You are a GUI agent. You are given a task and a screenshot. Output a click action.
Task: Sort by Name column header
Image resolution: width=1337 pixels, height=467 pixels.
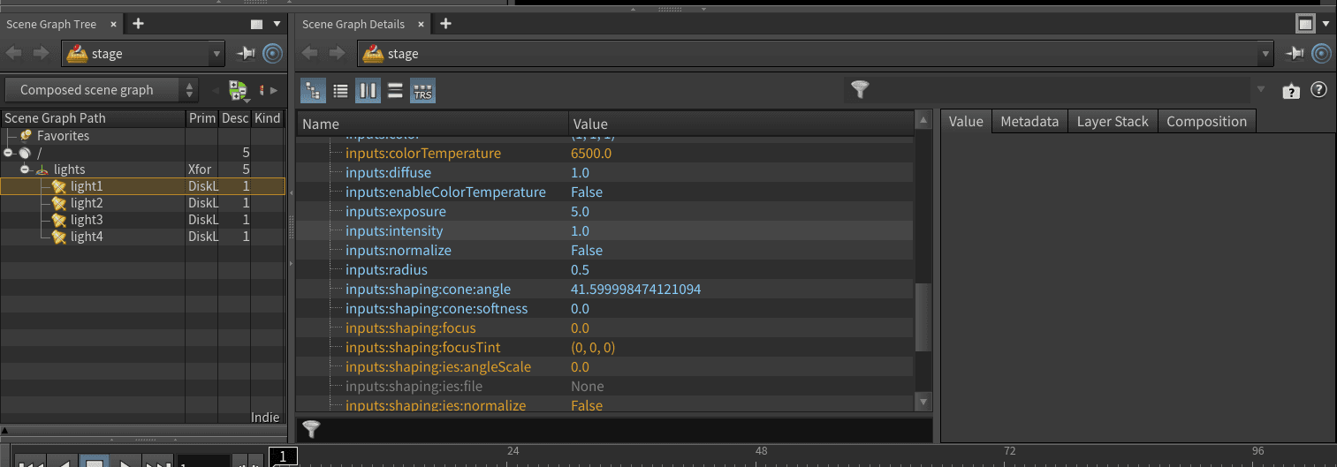pos(432,124)
